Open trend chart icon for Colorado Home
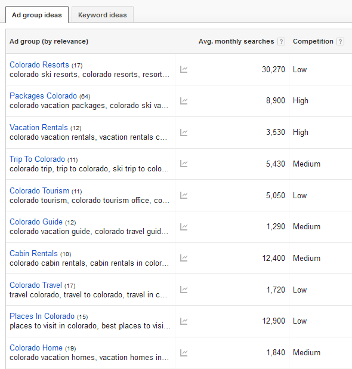 [184, 353]
